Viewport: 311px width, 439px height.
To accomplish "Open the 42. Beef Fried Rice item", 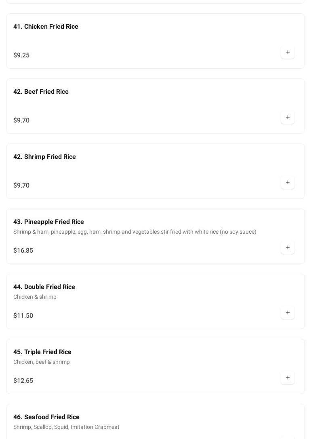I will pyautogui.click(x=41, y=92).
